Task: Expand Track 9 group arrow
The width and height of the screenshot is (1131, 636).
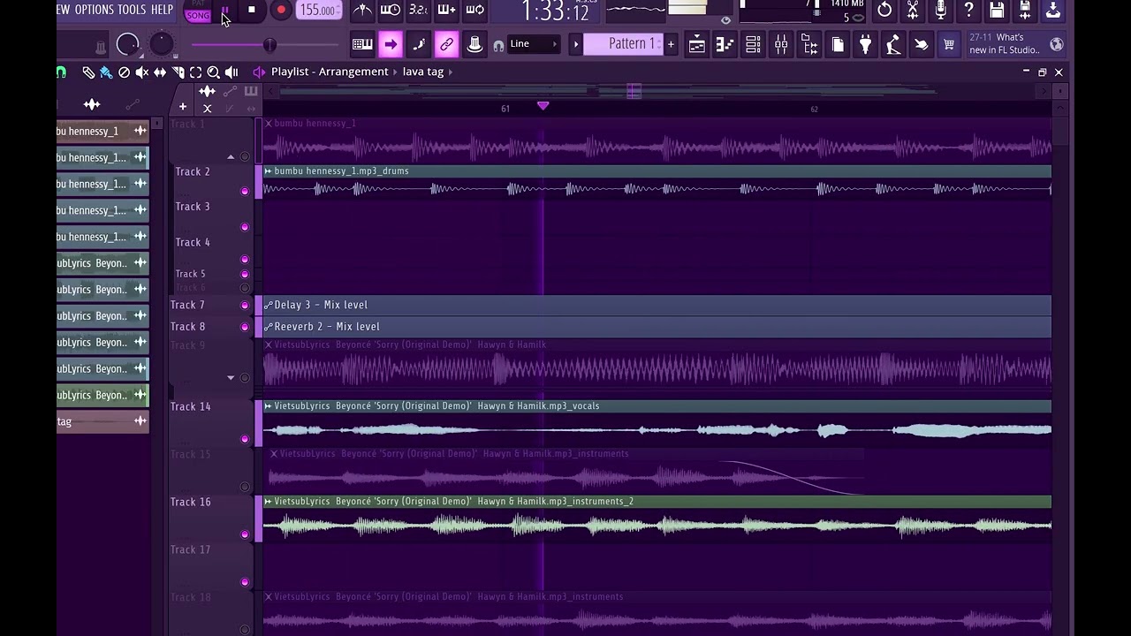Action: [231, 377]
